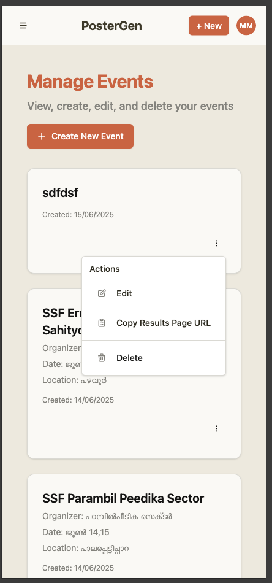The image size is (272, 583).
Task: Click the Location line of the Sahityotsav card
Action: (x=75, y=380)
